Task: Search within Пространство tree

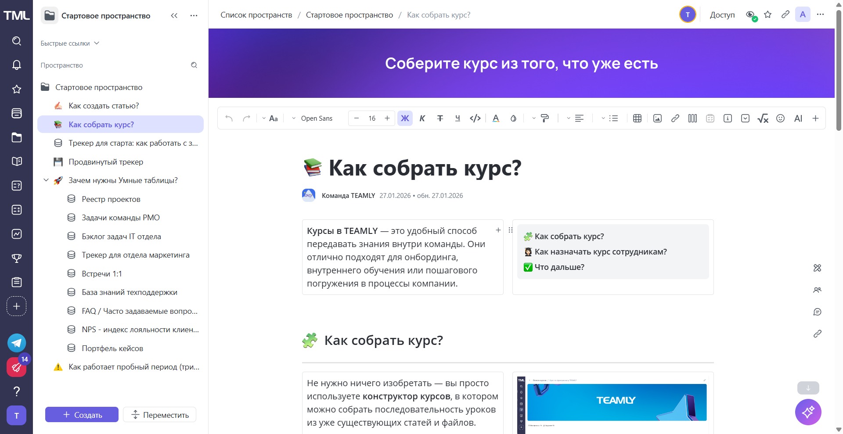Action: coord(194,65)
